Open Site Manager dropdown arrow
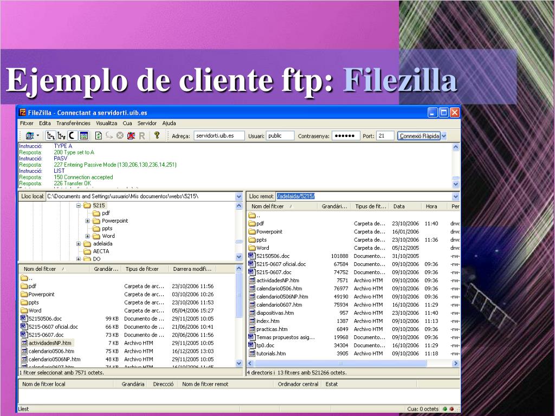The image size is (555, 416). click(37, 136)
